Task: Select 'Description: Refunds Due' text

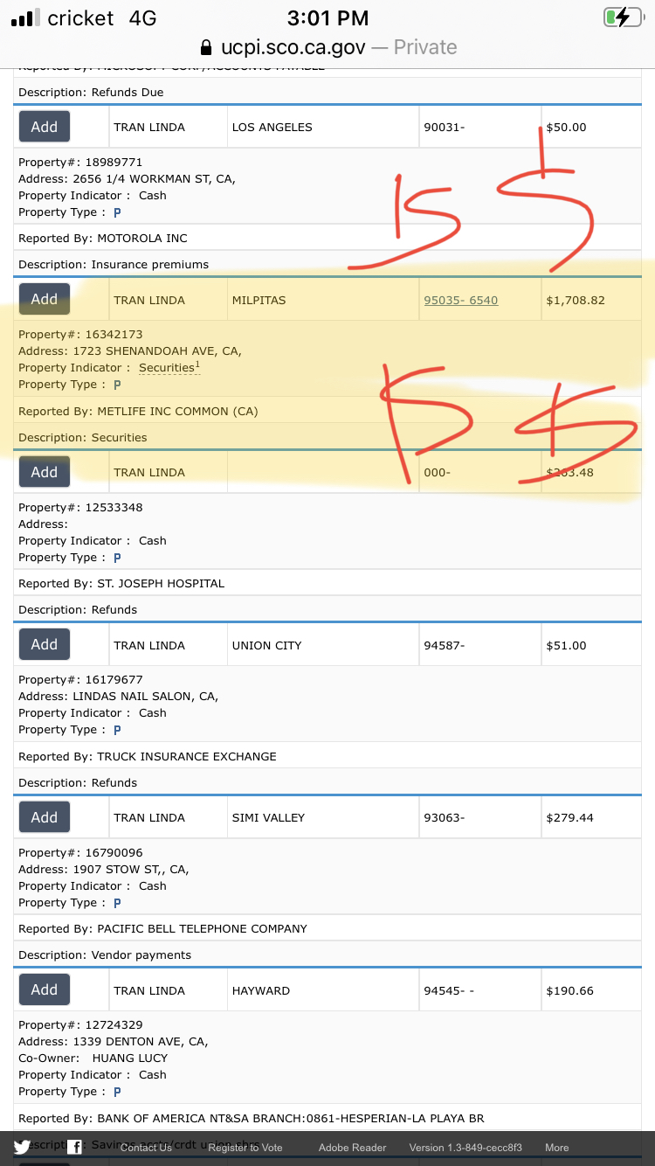Action: (x=91, y=92)
